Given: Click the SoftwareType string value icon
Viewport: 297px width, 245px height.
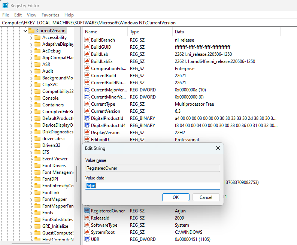Looking at the screenshot, I should [87, 225].
